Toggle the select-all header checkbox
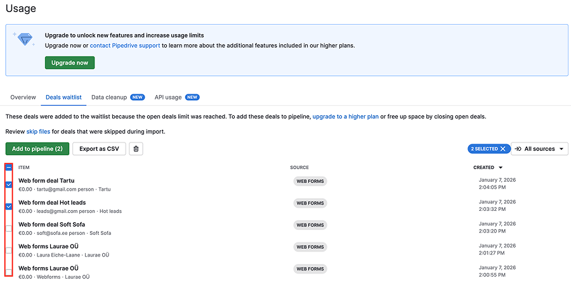 click(x=9, y=168)
